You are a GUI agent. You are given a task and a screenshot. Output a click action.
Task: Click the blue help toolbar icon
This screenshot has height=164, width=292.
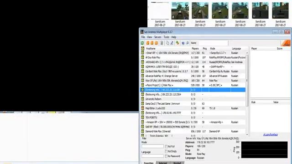[x=183, y=43]
